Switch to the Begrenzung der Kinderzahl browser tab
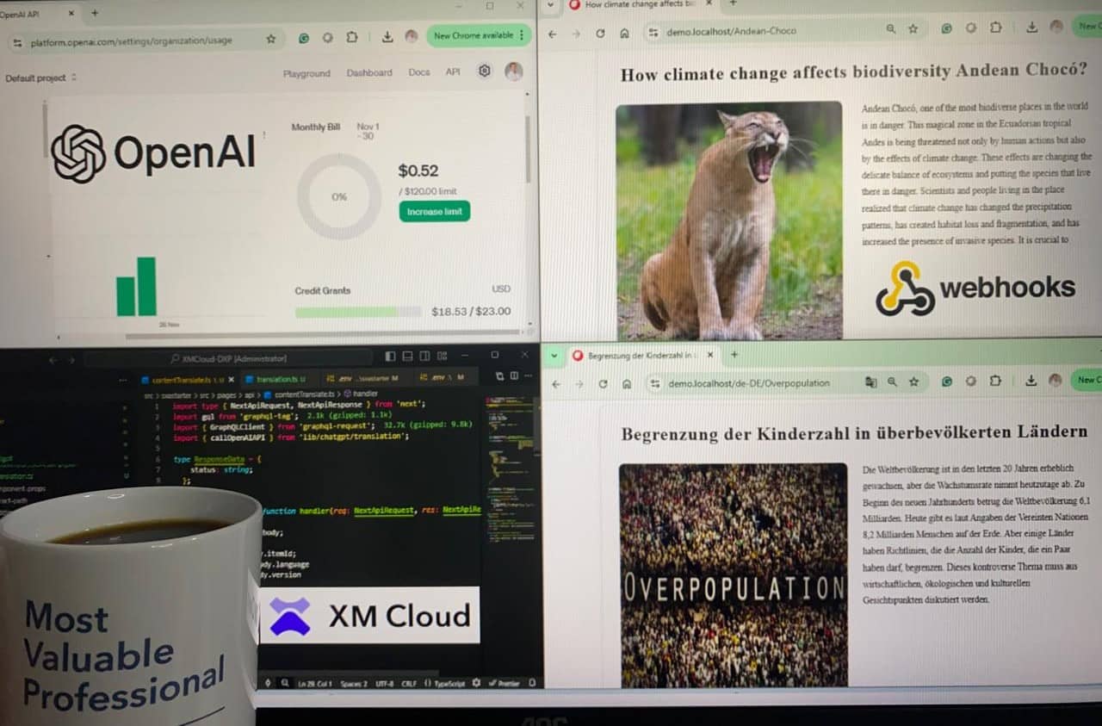1102x726 pixels. tap(643, 355)
